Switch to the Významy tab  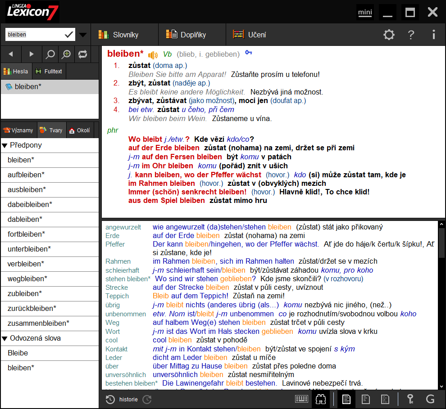click(x=18, y=130)
